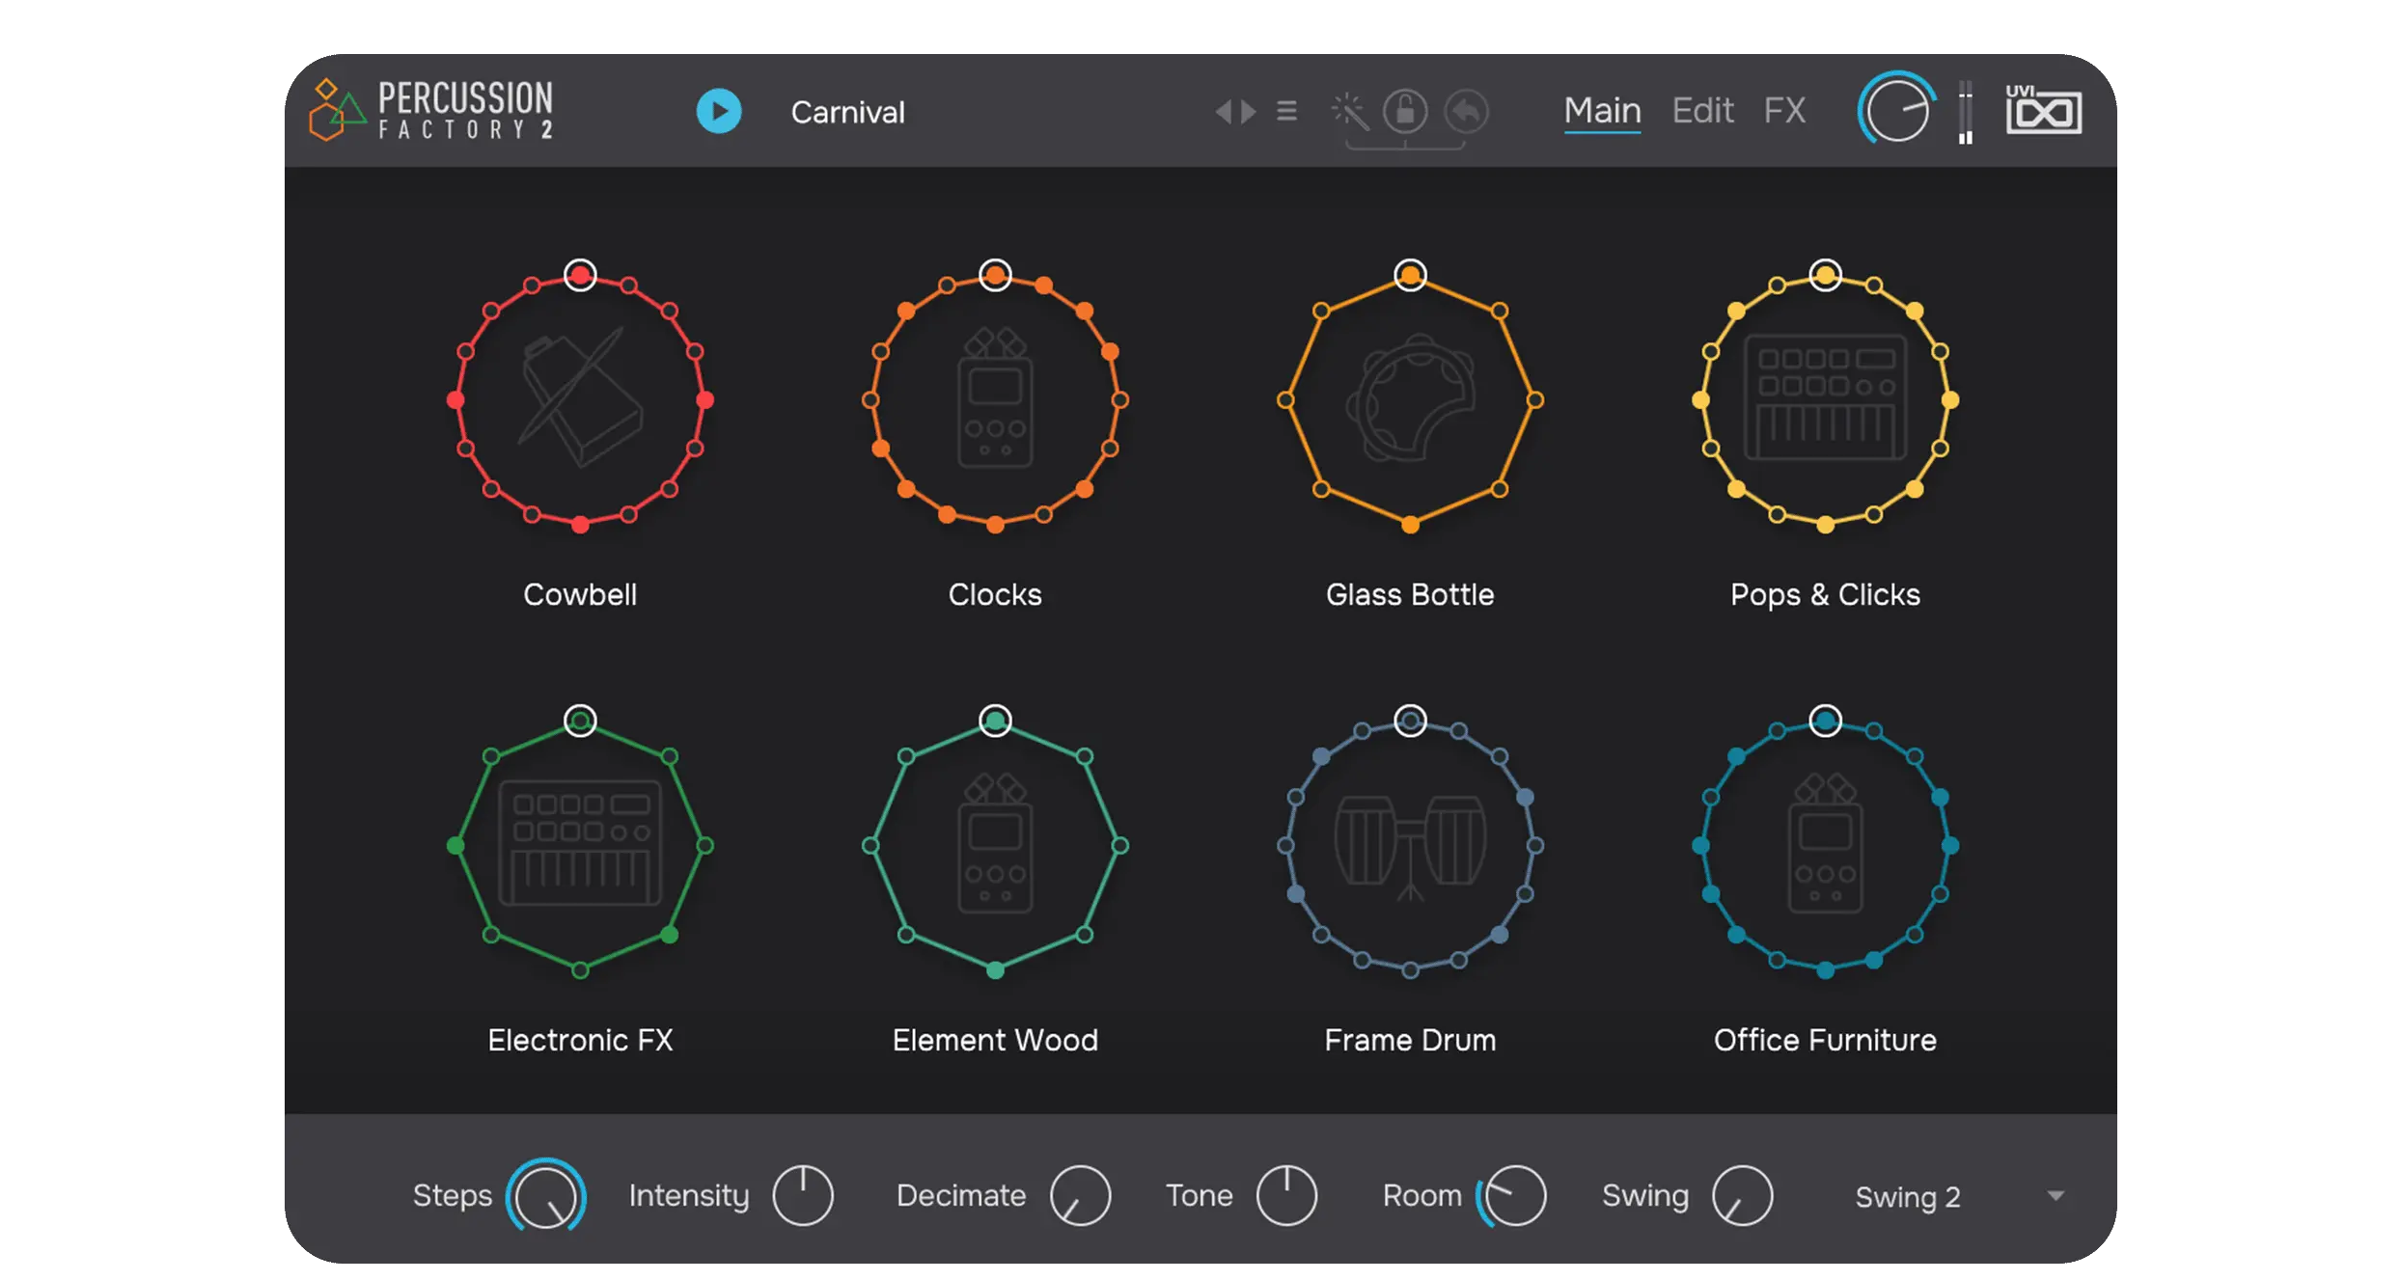This screenshot has height=1281, width=2401.
Task: Toggle the top step of Office Furniture ring
Action: point(1825,721)
